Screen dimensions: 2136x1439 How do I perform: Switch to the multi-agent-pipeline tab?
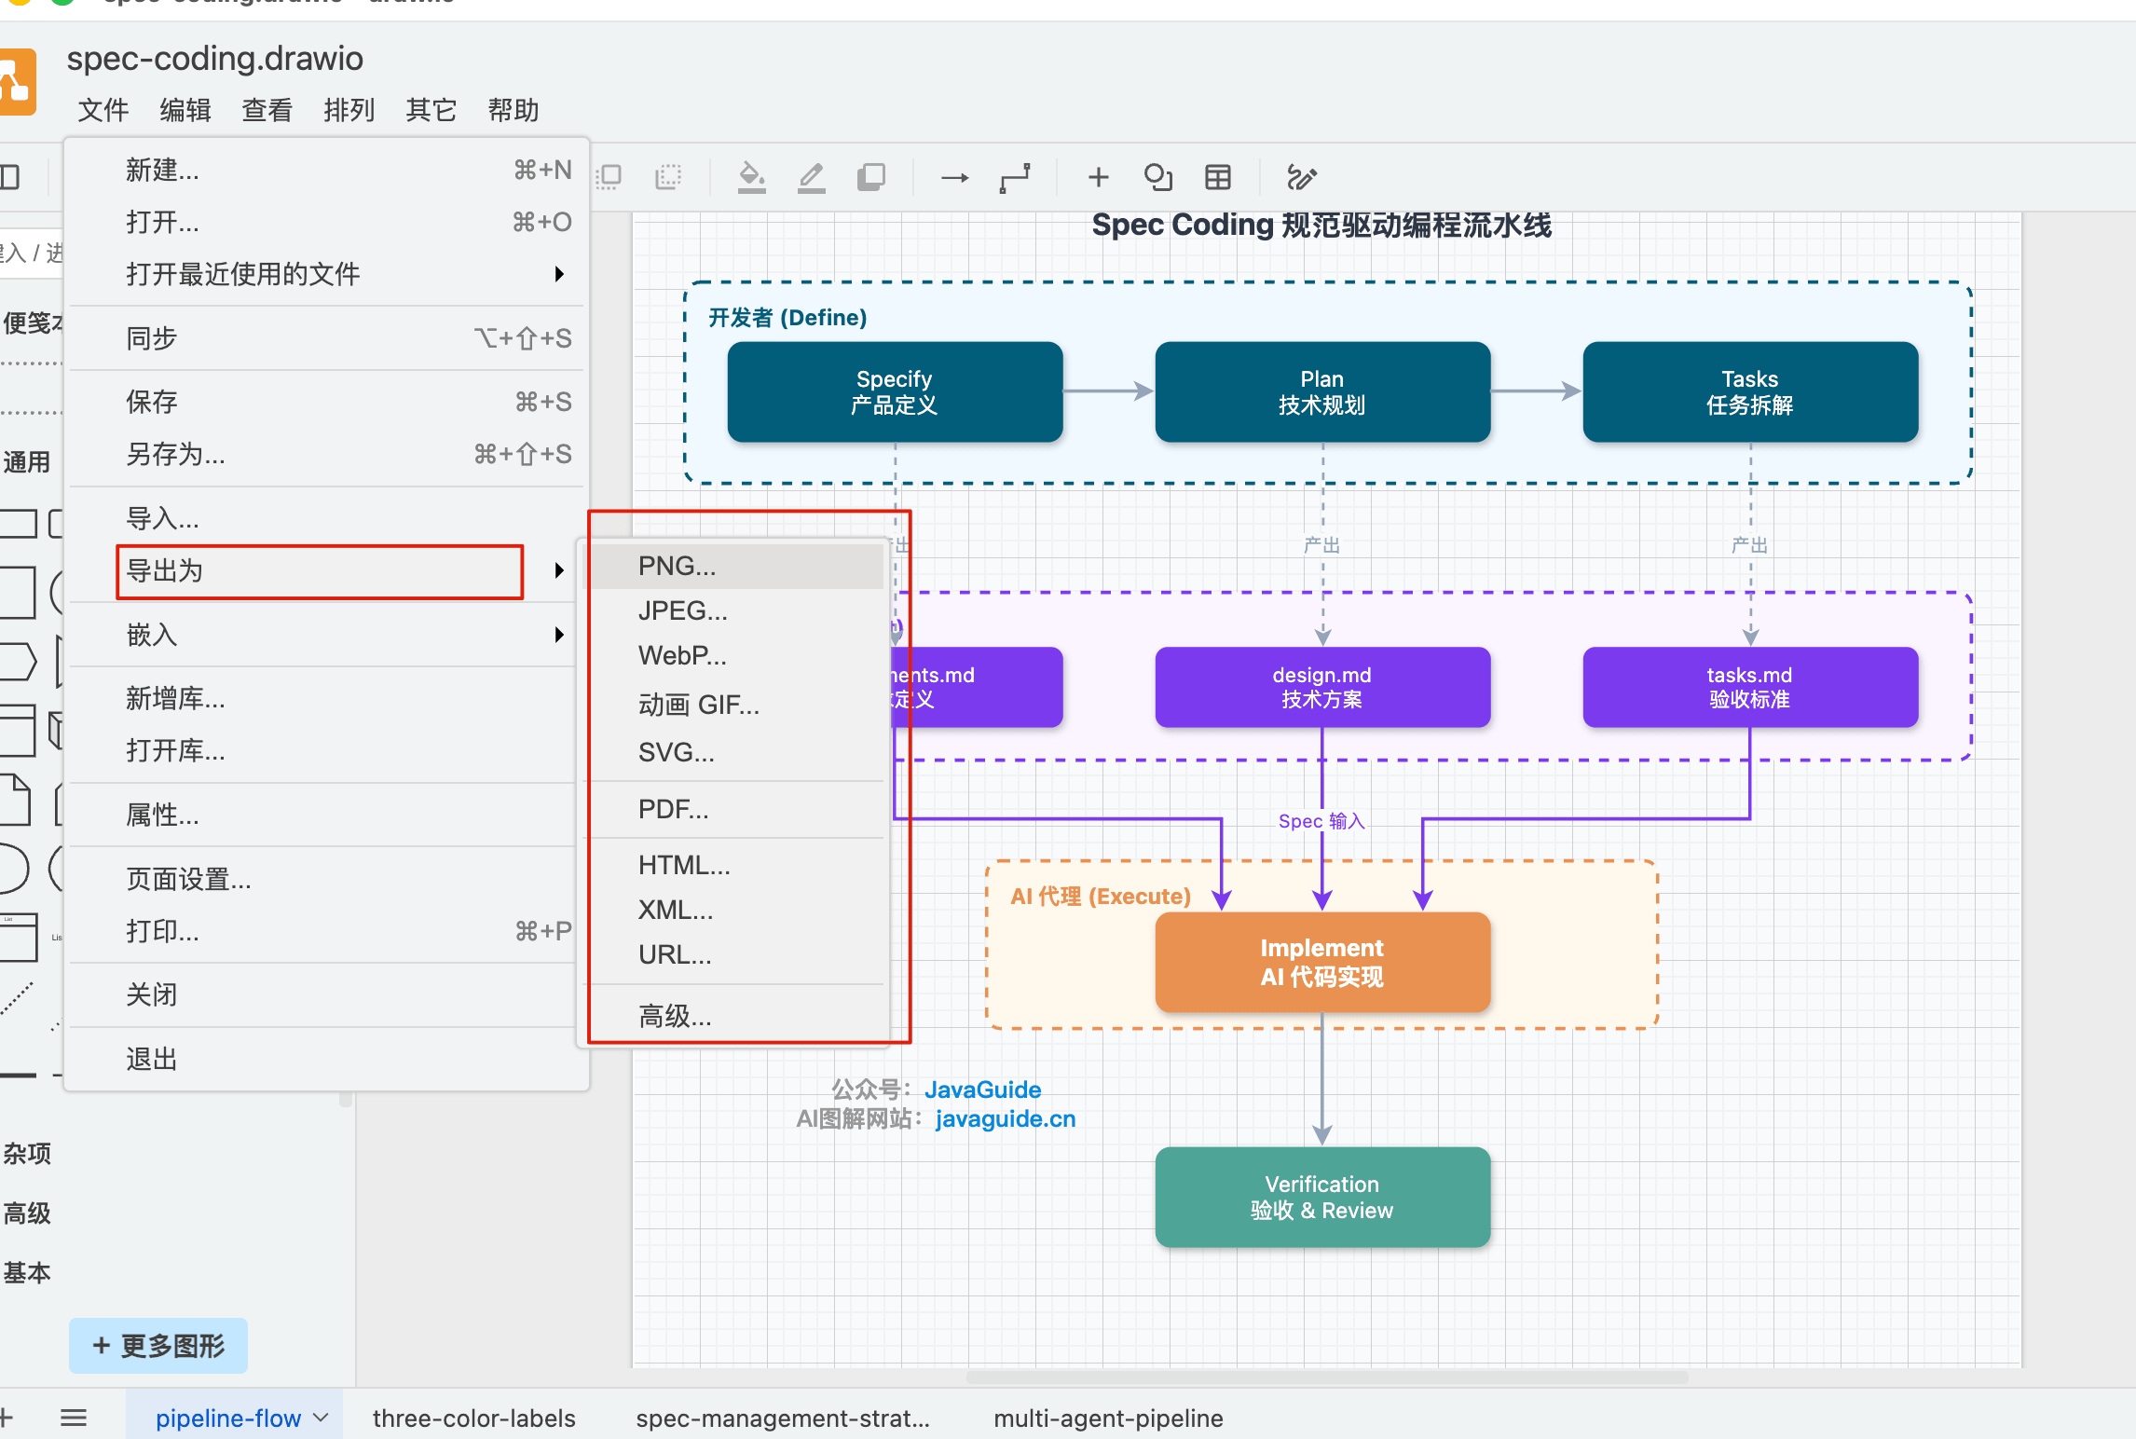pos(1108,1418)
